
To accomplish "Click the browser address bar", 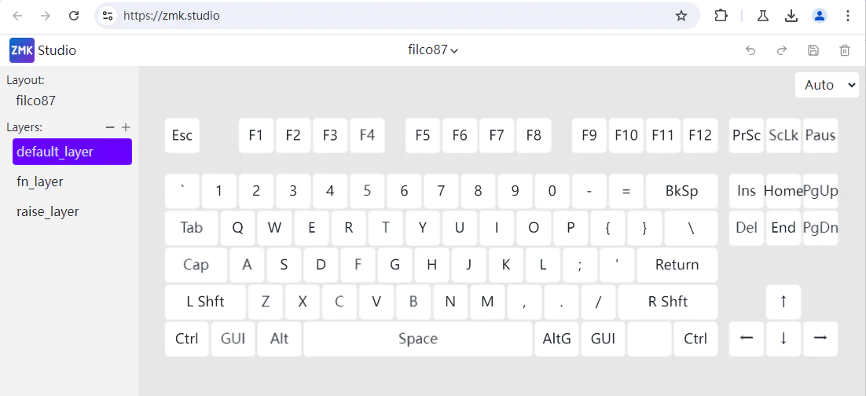I will point(393,16).
